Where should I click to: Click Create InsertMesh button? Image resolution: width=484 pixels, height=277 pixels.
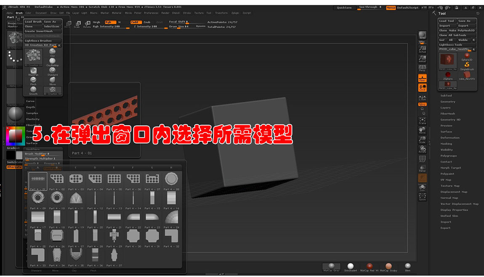tap(43, 31)
